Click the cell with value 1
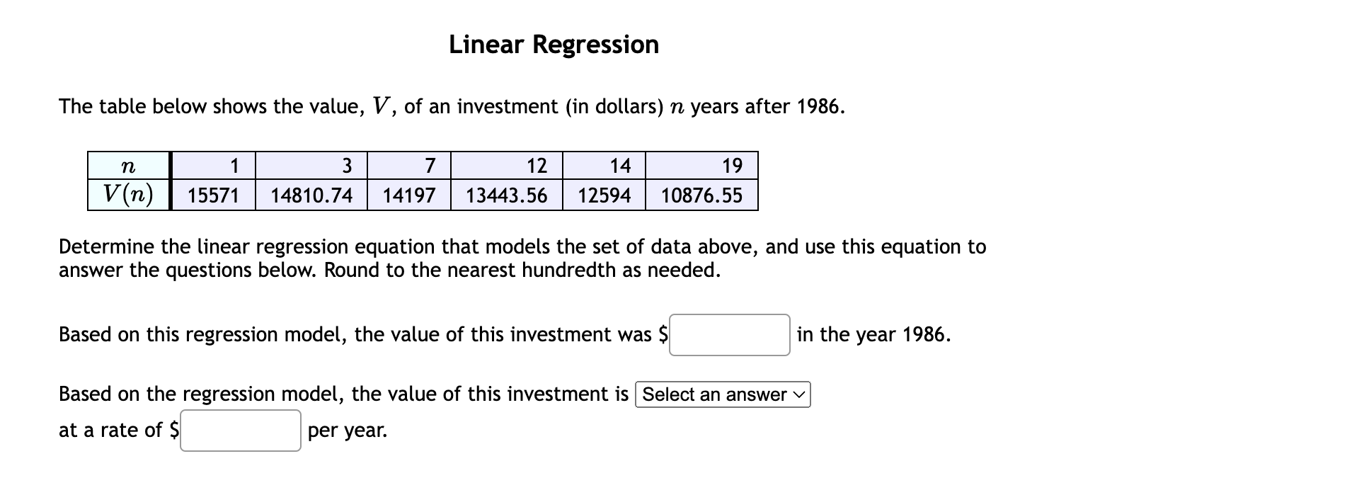Viewport: 1364px width, 478px height. pos(213,165)
